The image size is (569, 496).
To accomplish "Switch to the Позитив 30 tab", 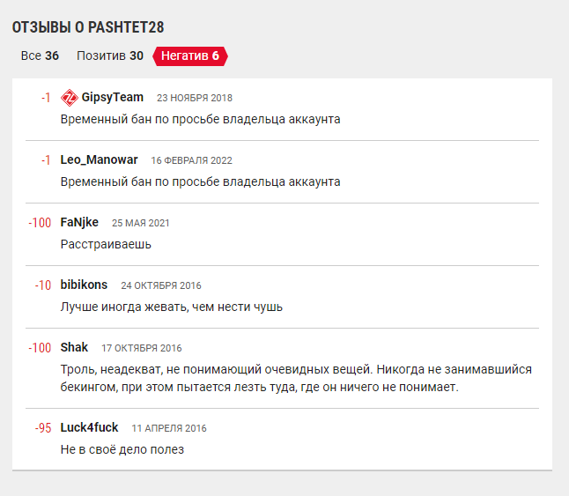I will [x=110, y=56].
